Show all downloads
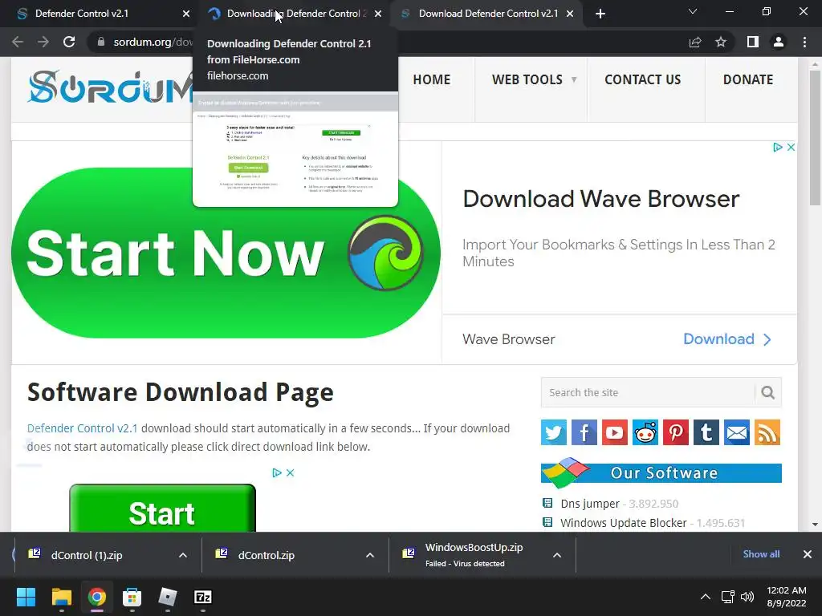 coord(761,554)
